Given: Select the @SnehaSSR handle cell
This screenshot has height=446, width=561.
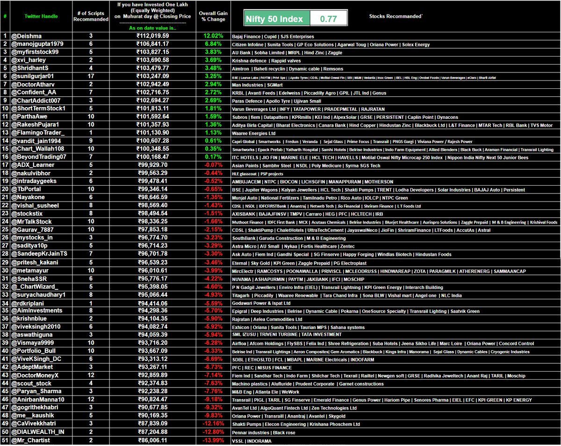Looking at the screenshot, I should [41, 279].
